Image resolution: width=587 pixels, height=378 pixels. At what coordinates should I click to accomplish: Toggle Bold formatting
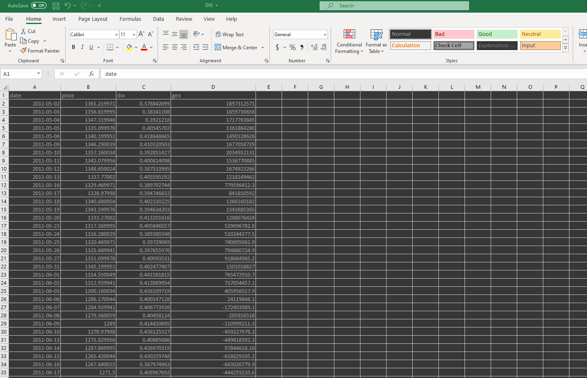[x=73, y=47]
